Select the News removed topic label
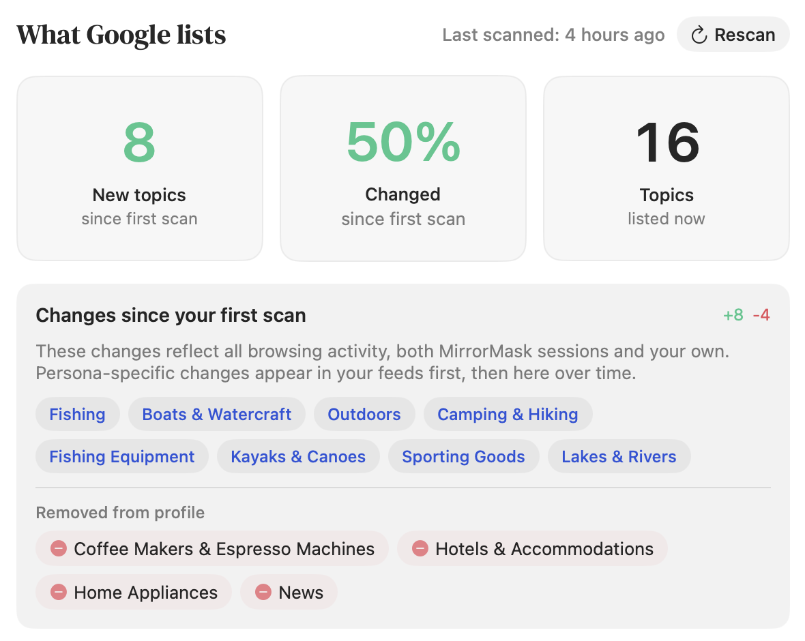This screenshot has width=805, height=641. [x=301, y=593]
